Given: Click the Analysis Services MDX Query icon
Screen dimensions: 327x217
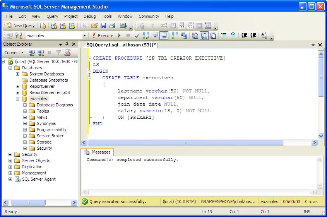Looking at the screenshot, I should click(x=54, y=26).
